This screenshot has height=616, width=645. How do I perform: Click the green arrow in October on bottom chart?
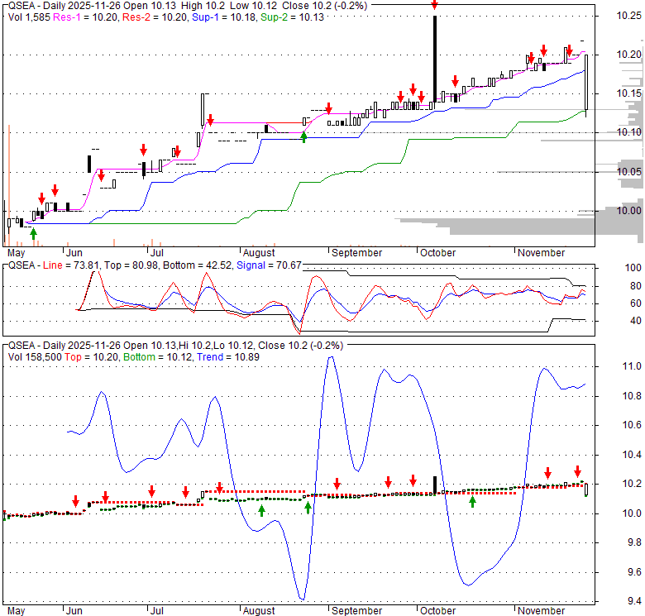point(472,501)
